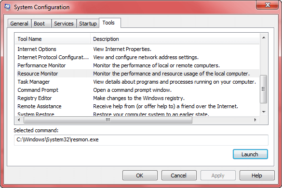Click the vertical scrollbar up arrow
Screen dimensions: 282x188
pyautogui.click(x=264, y=38)
